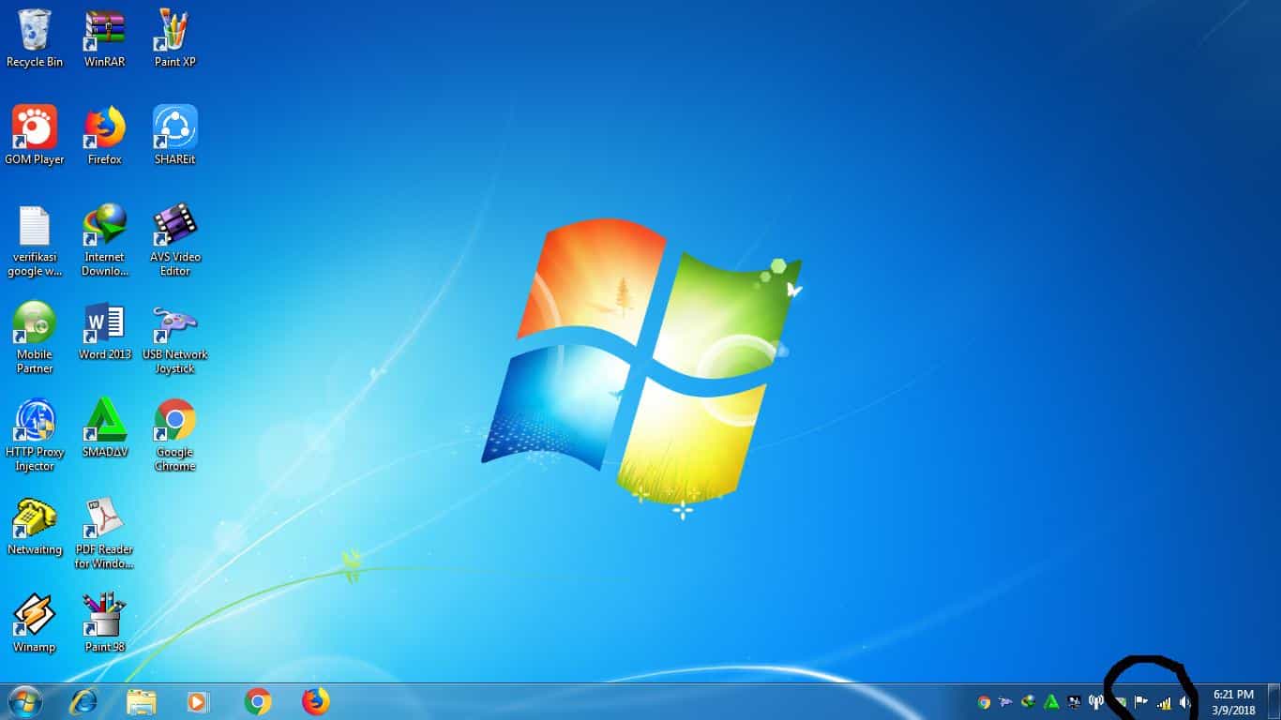The image size is (1281, 720).
Task: Click the volume speaker tray icon
Action: tap(1186, 702)
